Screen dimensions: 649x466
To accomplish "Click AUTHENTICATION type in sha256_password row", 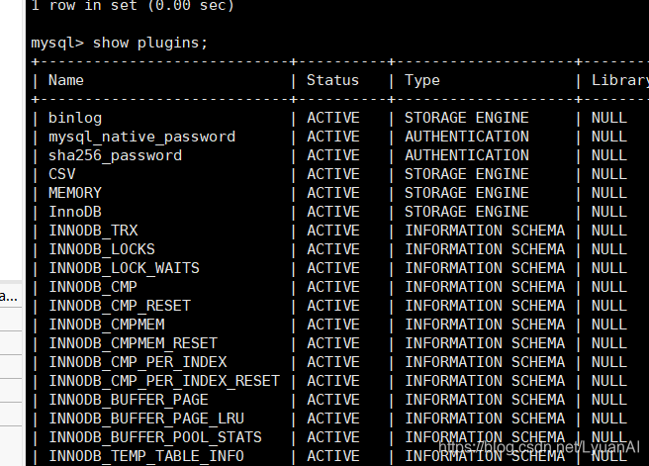I will [x=467, y=155].
